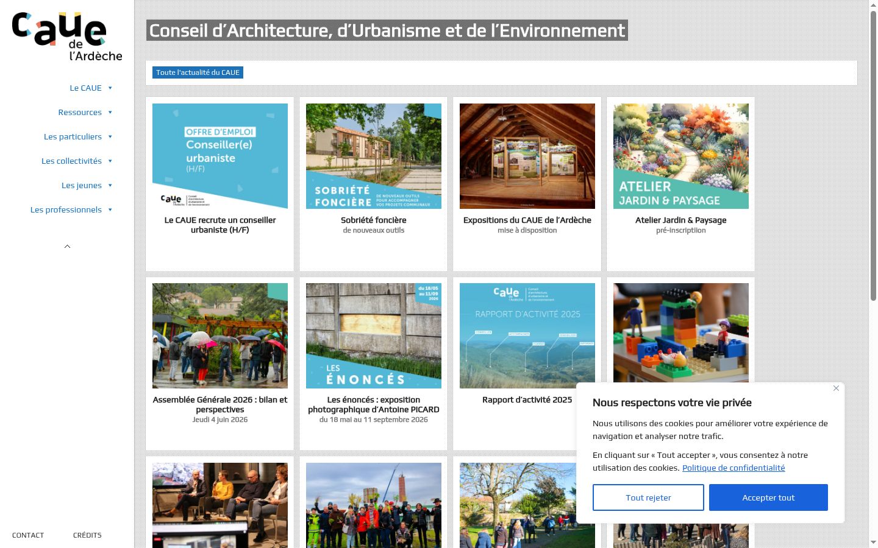Image resolution: width=878 pixels, height=548 pixels.
Task: Open the CONTACT link
Action: tap(28, 535)
